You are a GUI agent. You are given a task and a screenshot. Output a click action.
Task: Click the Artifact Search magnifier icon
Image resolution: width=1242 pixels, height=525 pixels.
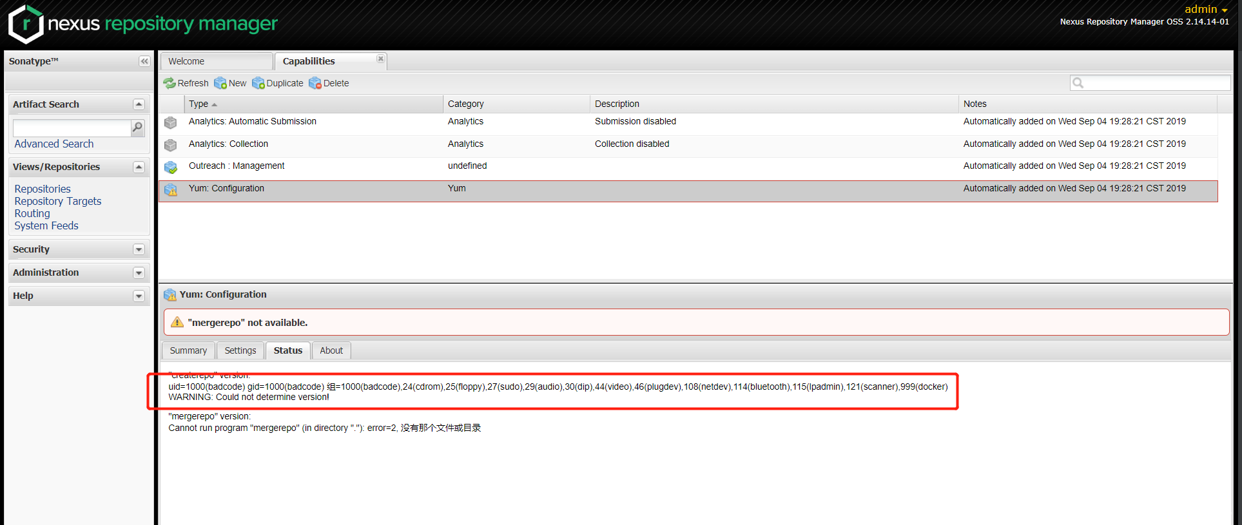pyautogui.click(x=137, y=128)
